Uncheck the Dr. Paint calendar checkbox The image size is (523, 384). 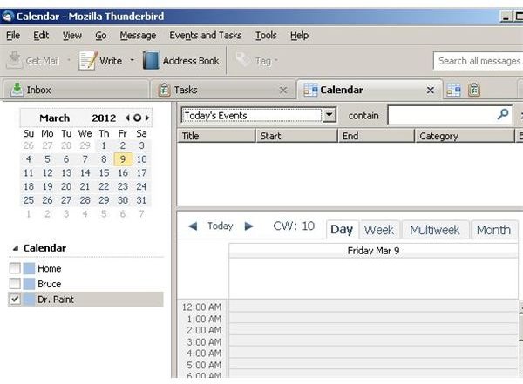[x=15, y=299]
